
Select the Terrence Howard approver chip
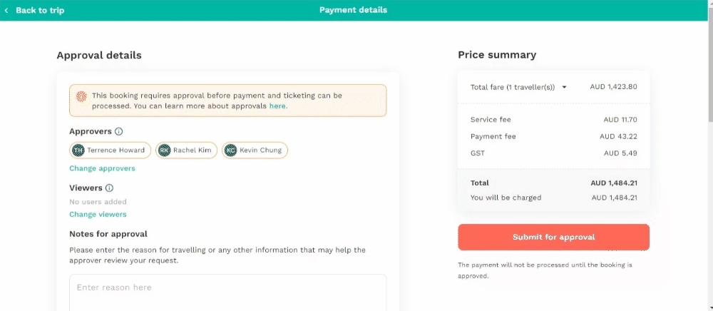point(110,150)
